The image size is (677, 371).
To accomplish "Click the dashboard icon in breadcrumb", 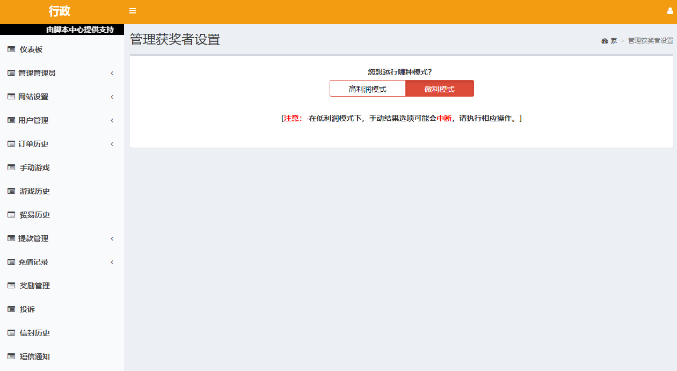I will [x=605, y=41].
